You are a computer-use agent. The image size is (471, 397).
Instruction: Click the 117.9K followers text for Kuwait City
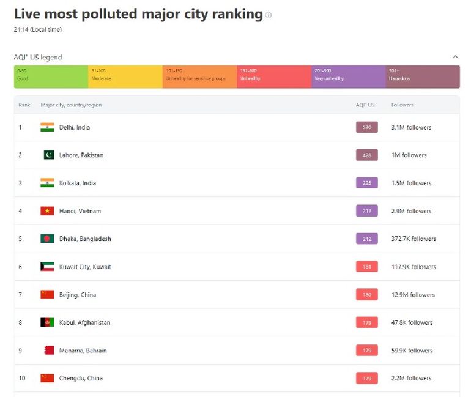pos(414,267)
